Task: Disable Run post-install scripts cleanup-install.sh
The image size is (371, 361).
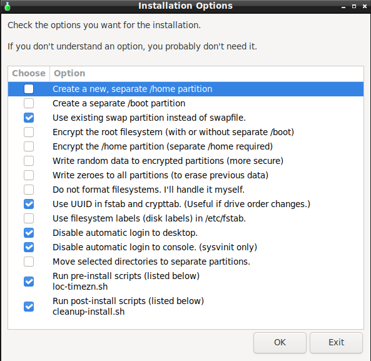Action: coord(29,307)
